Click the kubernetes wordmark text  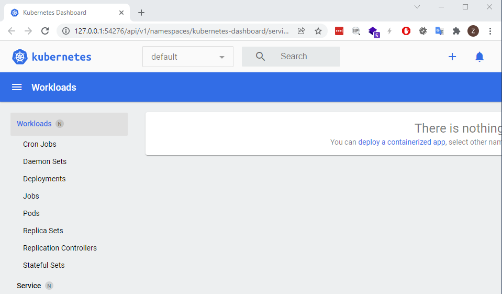click(61, 57)
